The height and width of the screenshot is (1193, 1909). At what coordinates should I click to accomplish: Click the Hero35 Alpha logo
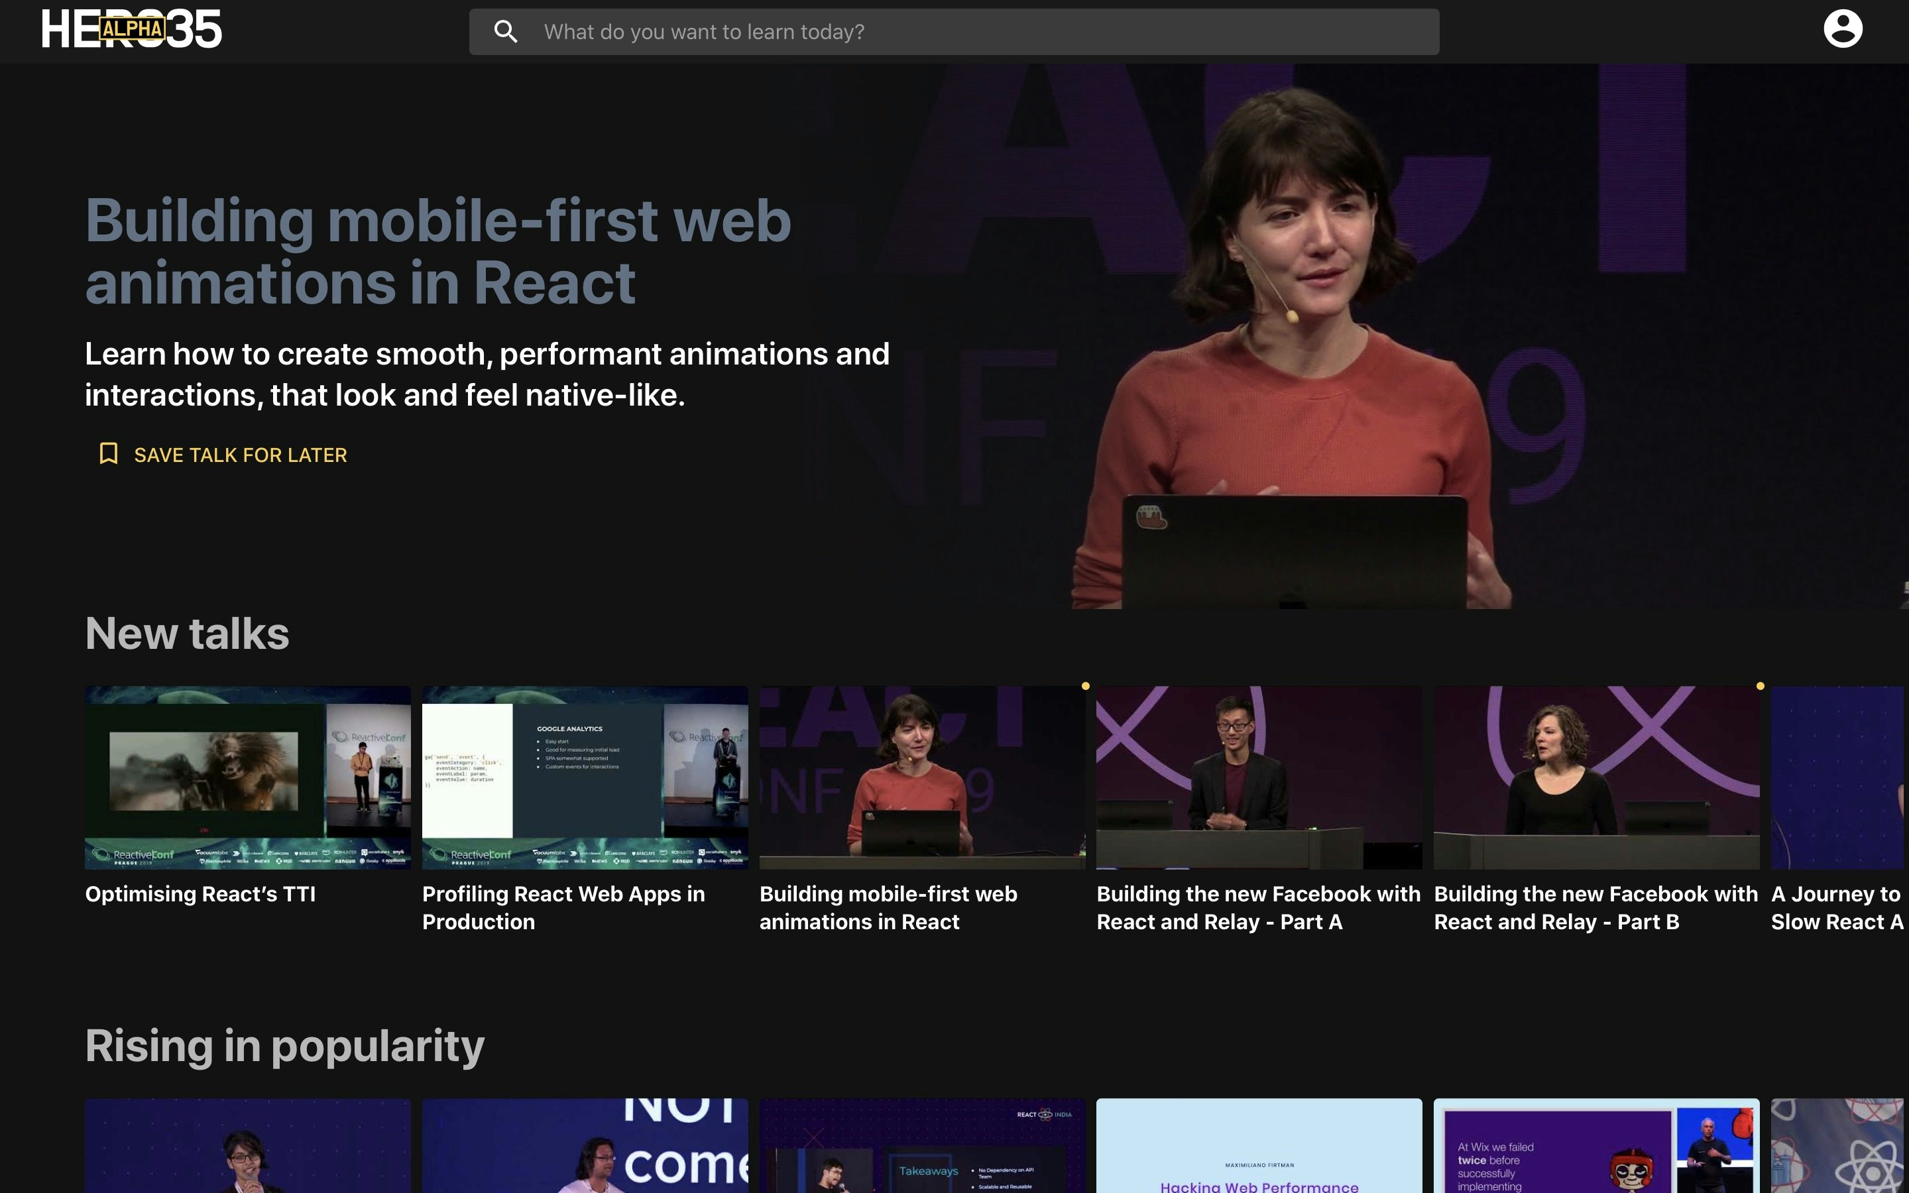132,30
